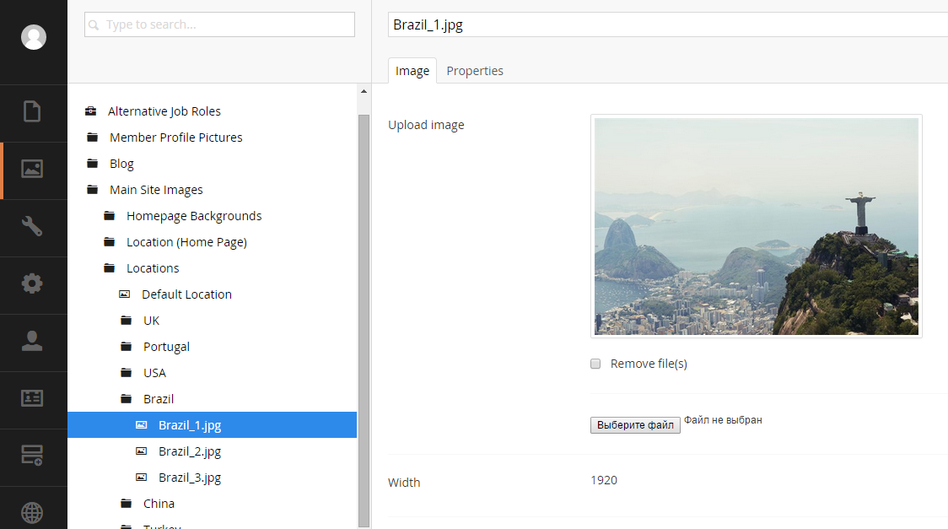Click the Remove file(s) label text
The image size is (948, 529).
tap(649, 364)
